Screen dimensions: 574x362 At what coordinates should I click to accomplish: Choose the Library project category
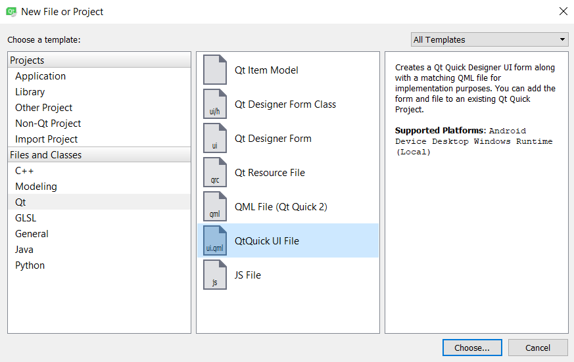coord(30,92)
